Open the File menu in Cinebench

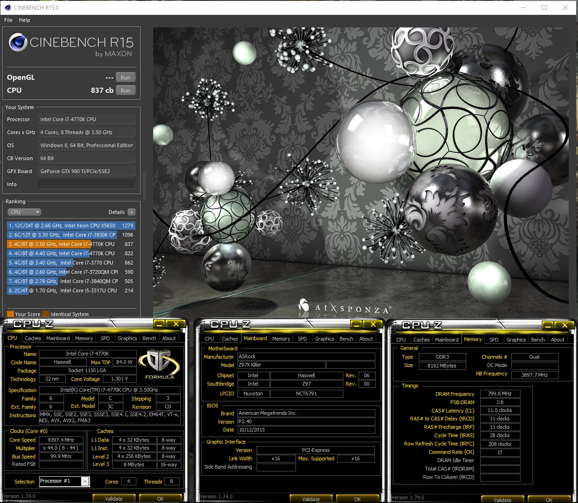tap(8, 20)
